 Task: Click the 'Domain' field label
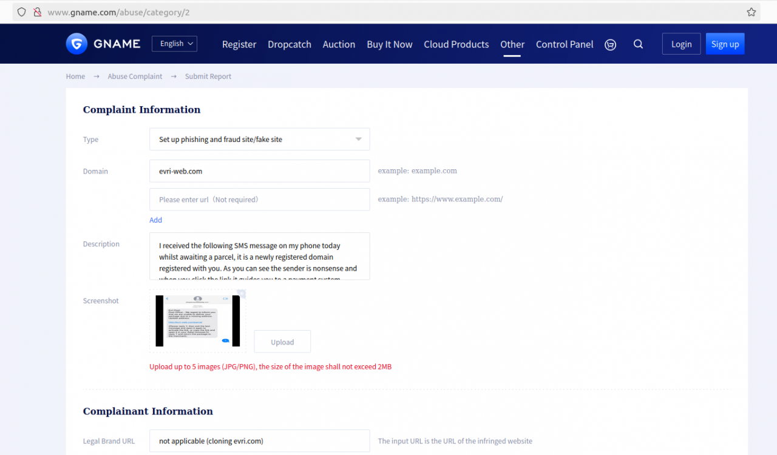(95, 171)
